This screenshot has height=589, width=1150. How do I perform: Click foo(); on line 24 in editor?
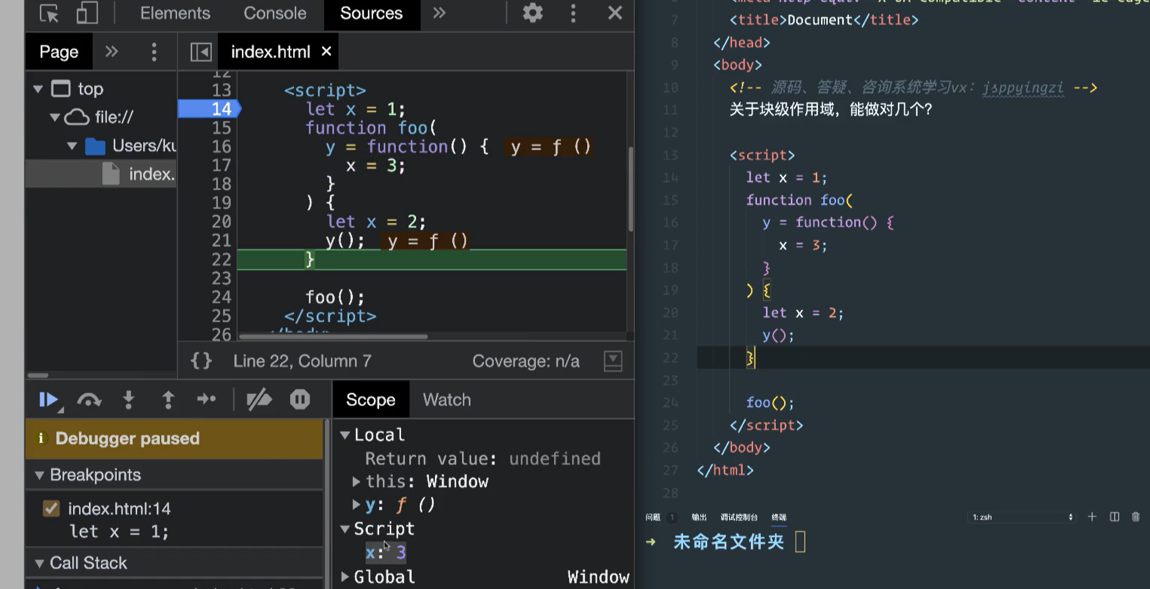click(770, 403)
